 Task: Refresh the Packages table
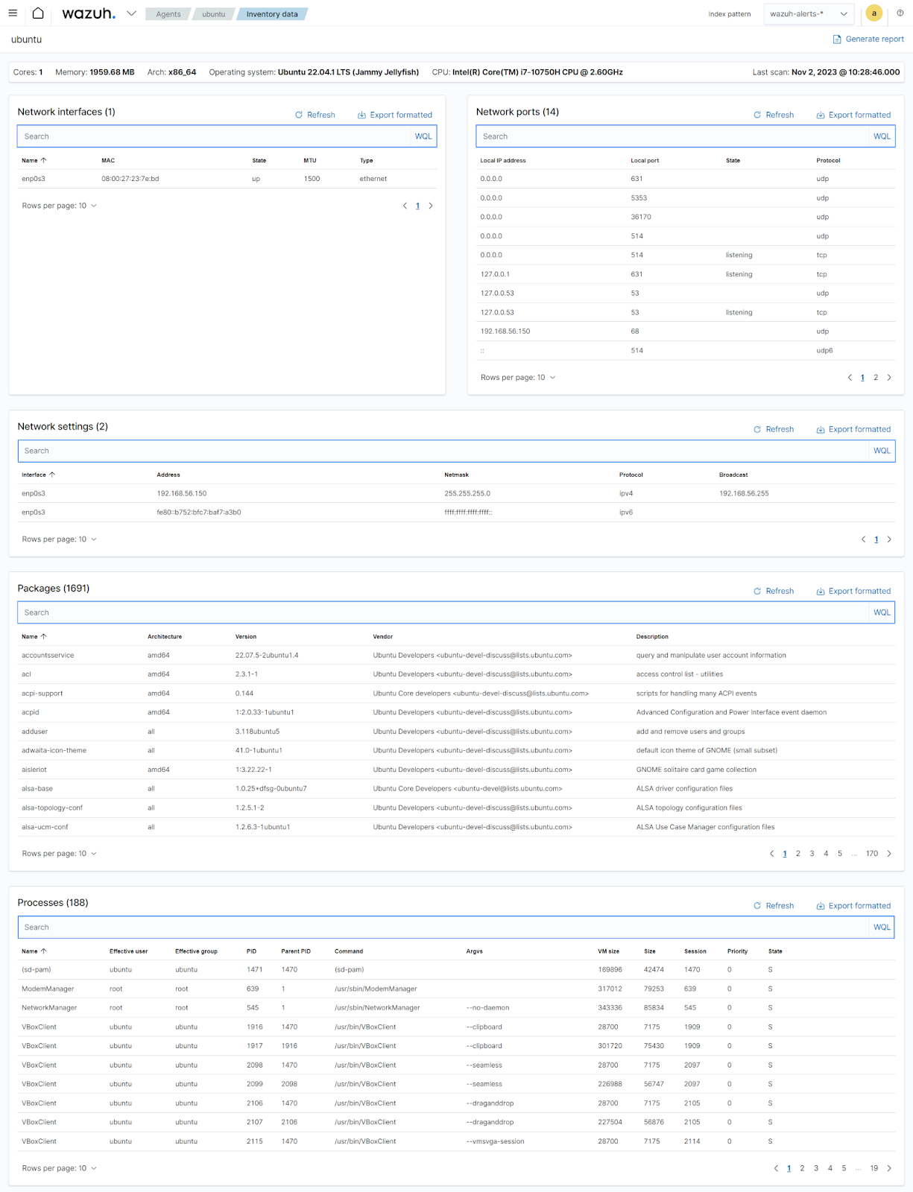pyautogui.click(x=774, y=591)
